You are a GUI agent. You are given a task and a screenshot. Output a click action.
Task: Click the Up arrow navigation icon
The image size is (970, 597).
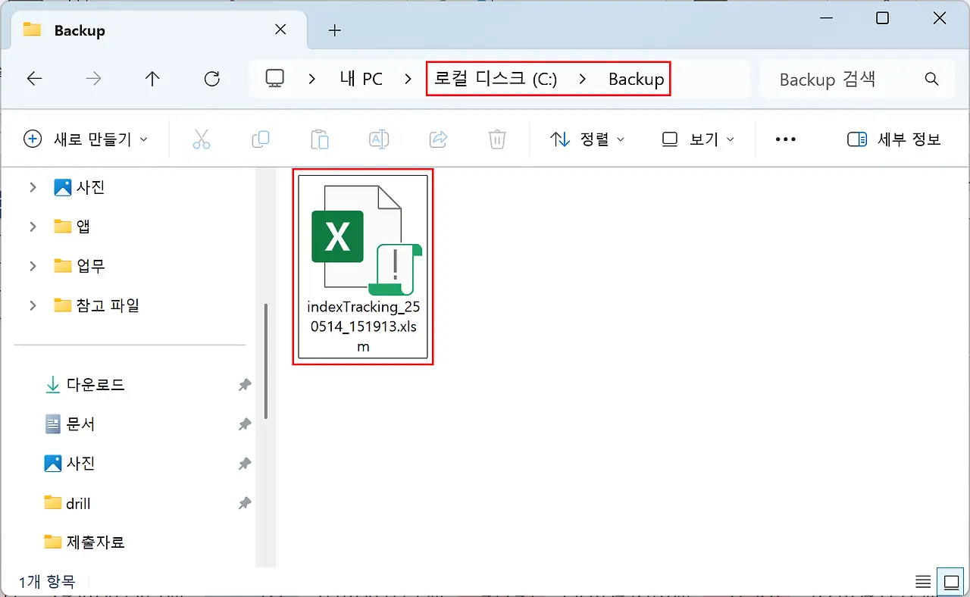point(152,78)
